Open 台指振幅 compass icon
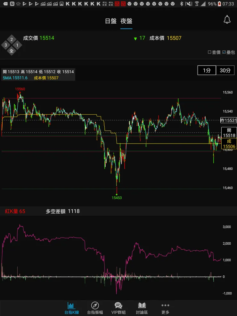Viewport: 237px width, 316px height. point(95,305)
